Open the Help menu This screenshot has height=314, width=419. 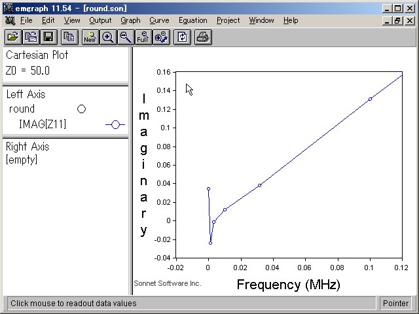291,20
